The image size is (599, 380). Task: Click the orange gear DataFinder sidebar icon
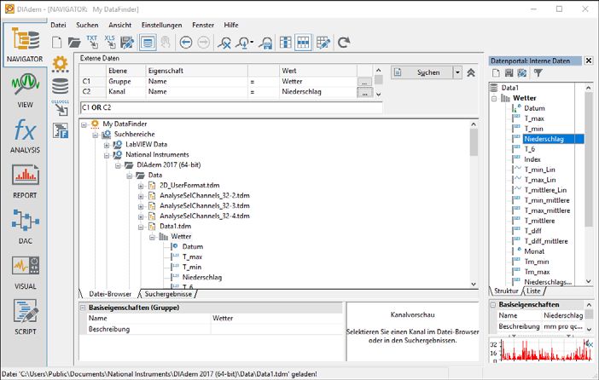click(x=61, y=64)
